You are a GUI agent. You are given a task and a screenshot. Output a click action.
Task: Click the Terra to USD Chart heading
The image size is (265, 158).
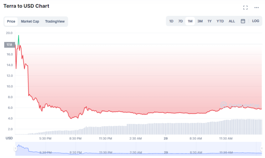(x=26, y=6)
